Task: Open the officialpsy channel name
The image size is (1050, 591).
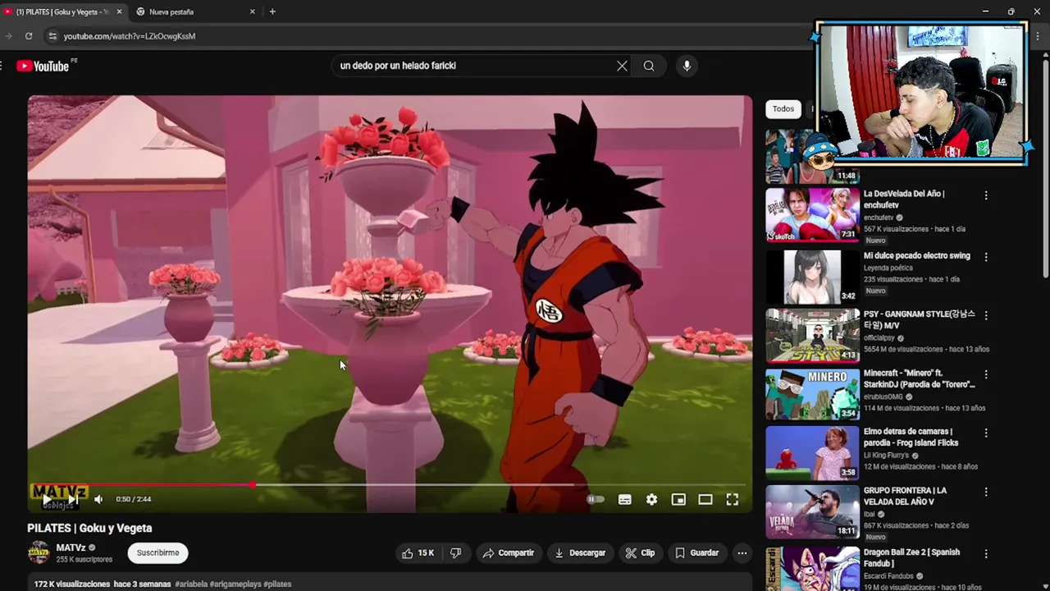Action: (x=880, y=337)
